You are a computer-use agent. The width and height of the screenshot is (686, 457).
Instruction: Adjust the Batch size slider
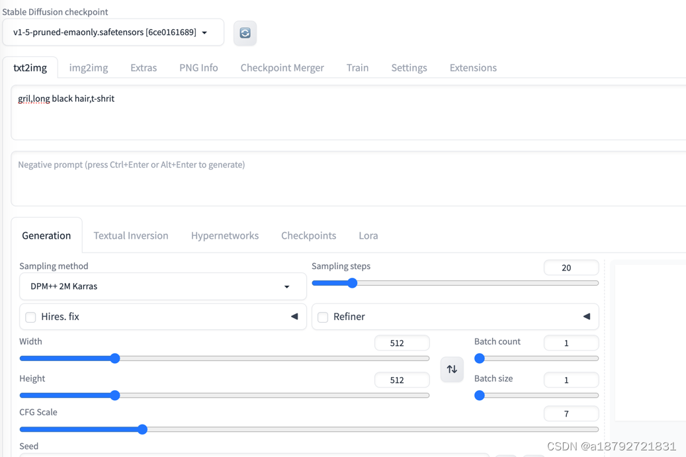tap(536, 395)
